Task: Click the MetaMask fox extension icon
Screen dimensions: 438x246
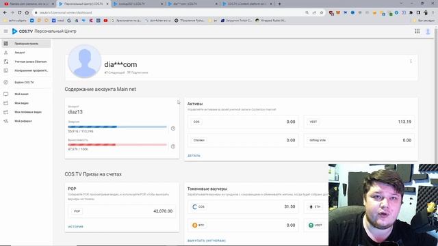Action: click(338, 12)
